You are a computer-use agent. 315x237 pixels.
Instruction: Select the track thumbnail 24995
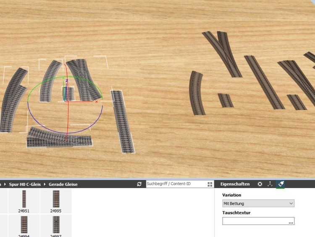[56, 201]
